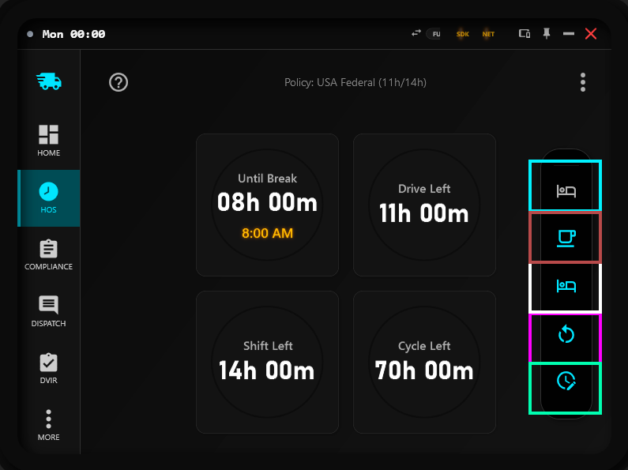Click the Policy: USA Federal (11h/14h) text
Screen dimensions: 628x470
[355, 82]
